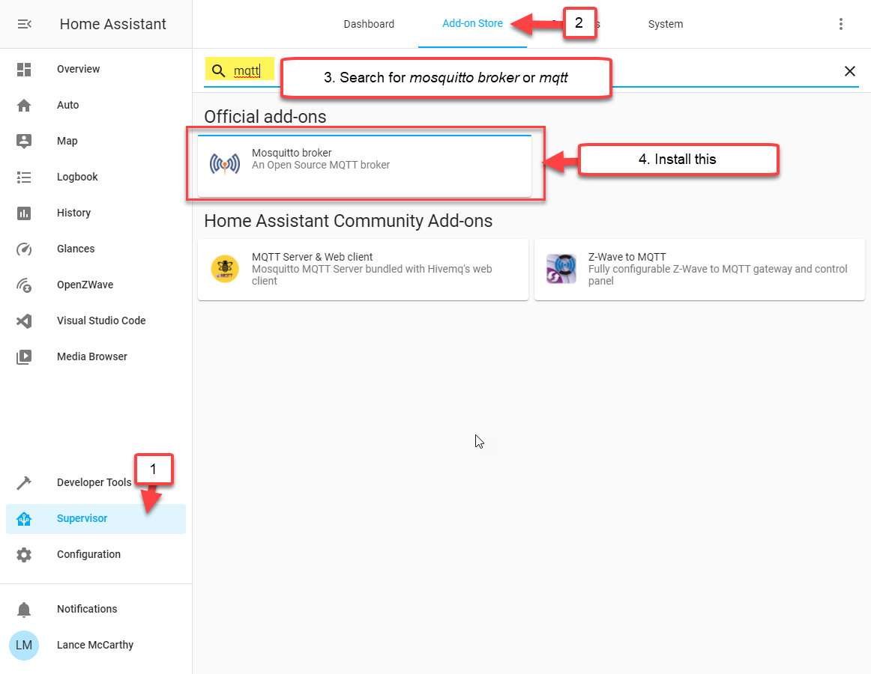Open Developer Tools hammer icon
Viewport: 871px width, 674px height.
24,482
